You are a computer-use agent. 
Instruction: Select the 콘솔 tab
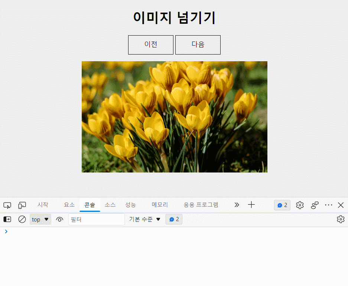click(x=90, y=205)
